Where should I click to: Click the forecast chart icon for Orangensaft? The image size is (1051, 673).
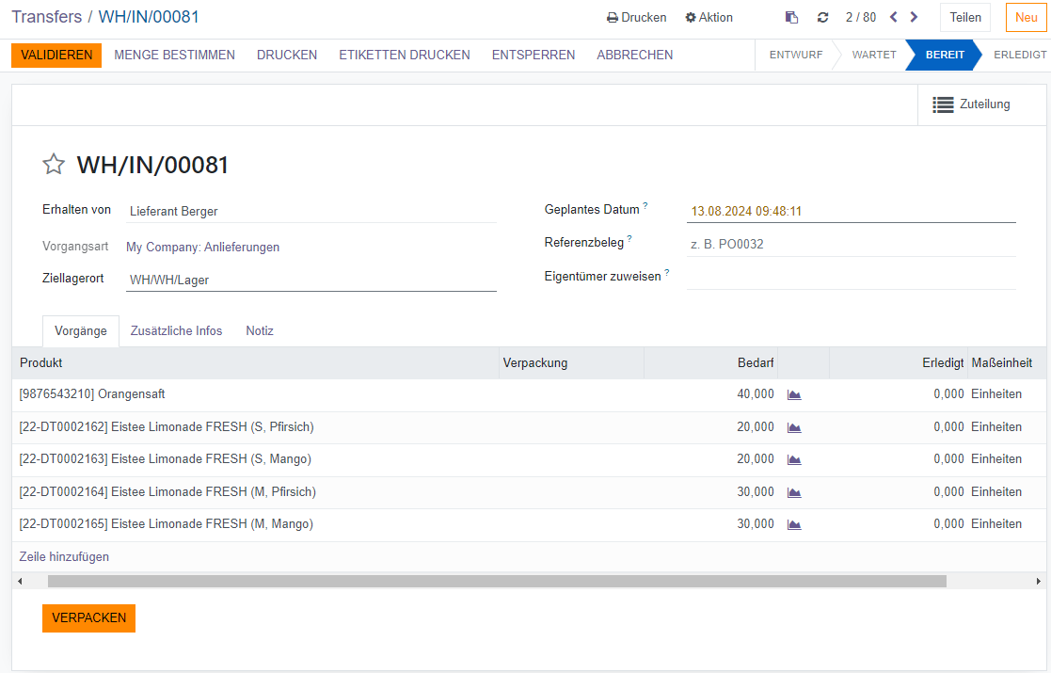click(794, 395)
